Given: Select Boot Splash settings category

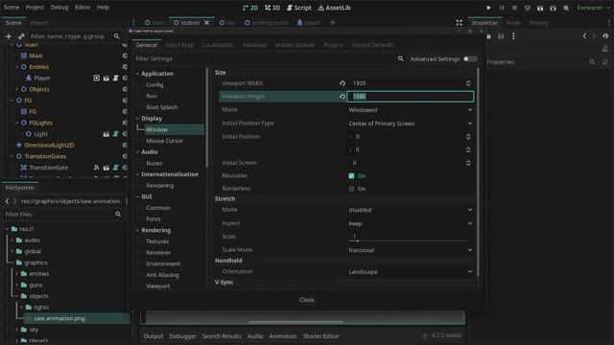Looking at the screenshot, I should (x=162, y=107).
